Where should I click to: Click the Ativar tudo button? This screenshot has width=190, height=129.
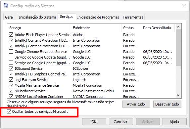click(136, 104)
